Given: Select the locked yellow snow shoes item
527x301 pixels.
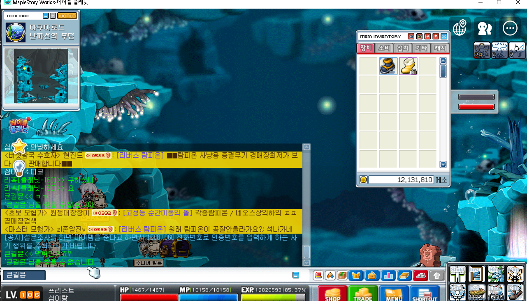Looking at the screenshot, I should 408,66.
